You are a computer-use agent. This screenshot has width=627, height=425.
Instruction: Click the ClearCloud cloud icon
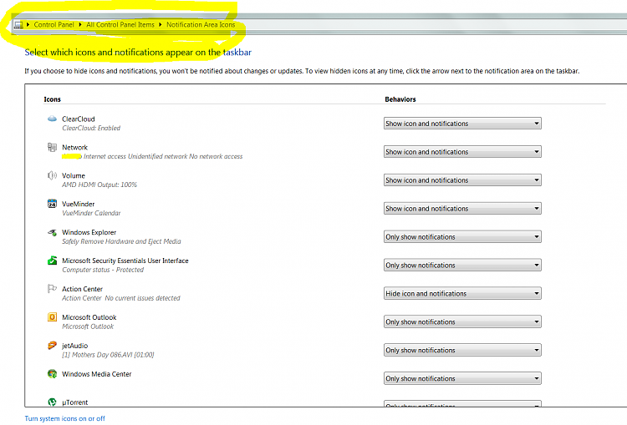click(52, 119)
